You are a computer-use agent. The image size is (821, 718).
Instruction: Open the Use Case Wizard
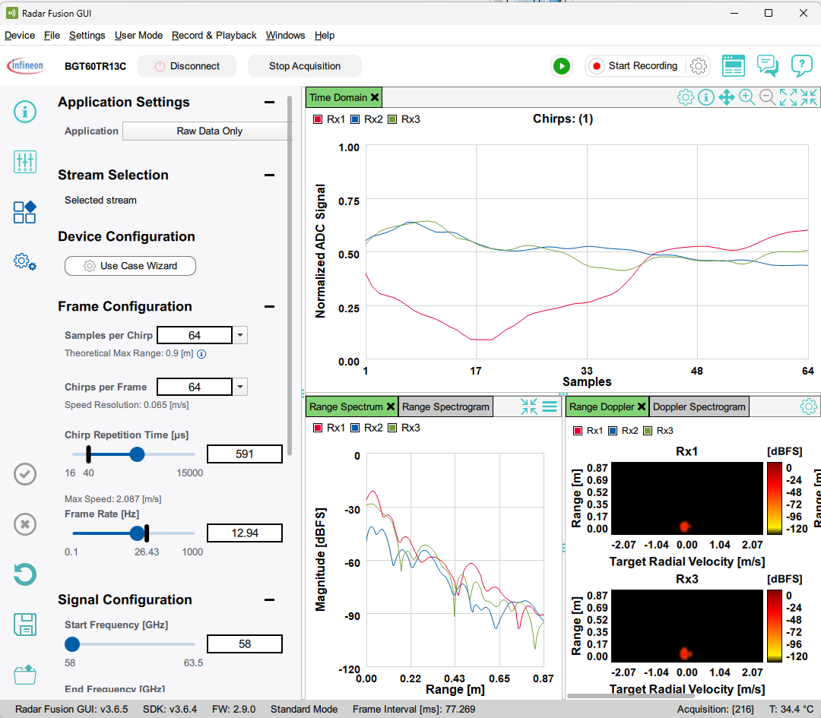(x=131, y=266)
